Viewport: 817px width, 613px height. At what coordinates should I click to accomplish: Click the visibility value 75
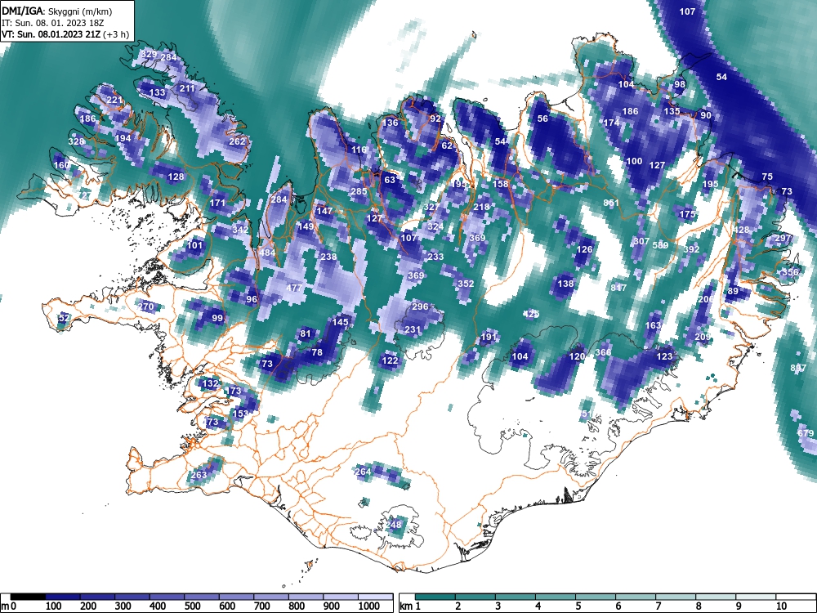click(x=767, y=177)
